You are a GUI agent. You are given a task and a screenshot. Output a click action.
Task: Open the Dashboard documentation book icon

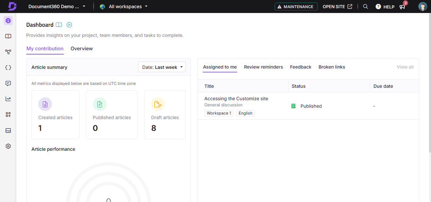click(59, 24)
